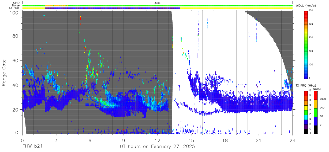
Task: Click the 9 hour tick on UT axis
Action: 124,140
